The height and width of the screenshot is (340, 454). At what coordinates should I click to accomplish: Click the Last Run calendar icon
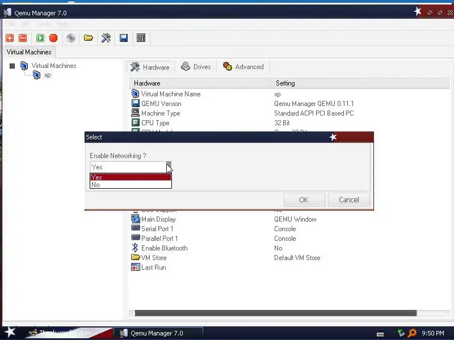pyautogui.click(x=135, y=267)
